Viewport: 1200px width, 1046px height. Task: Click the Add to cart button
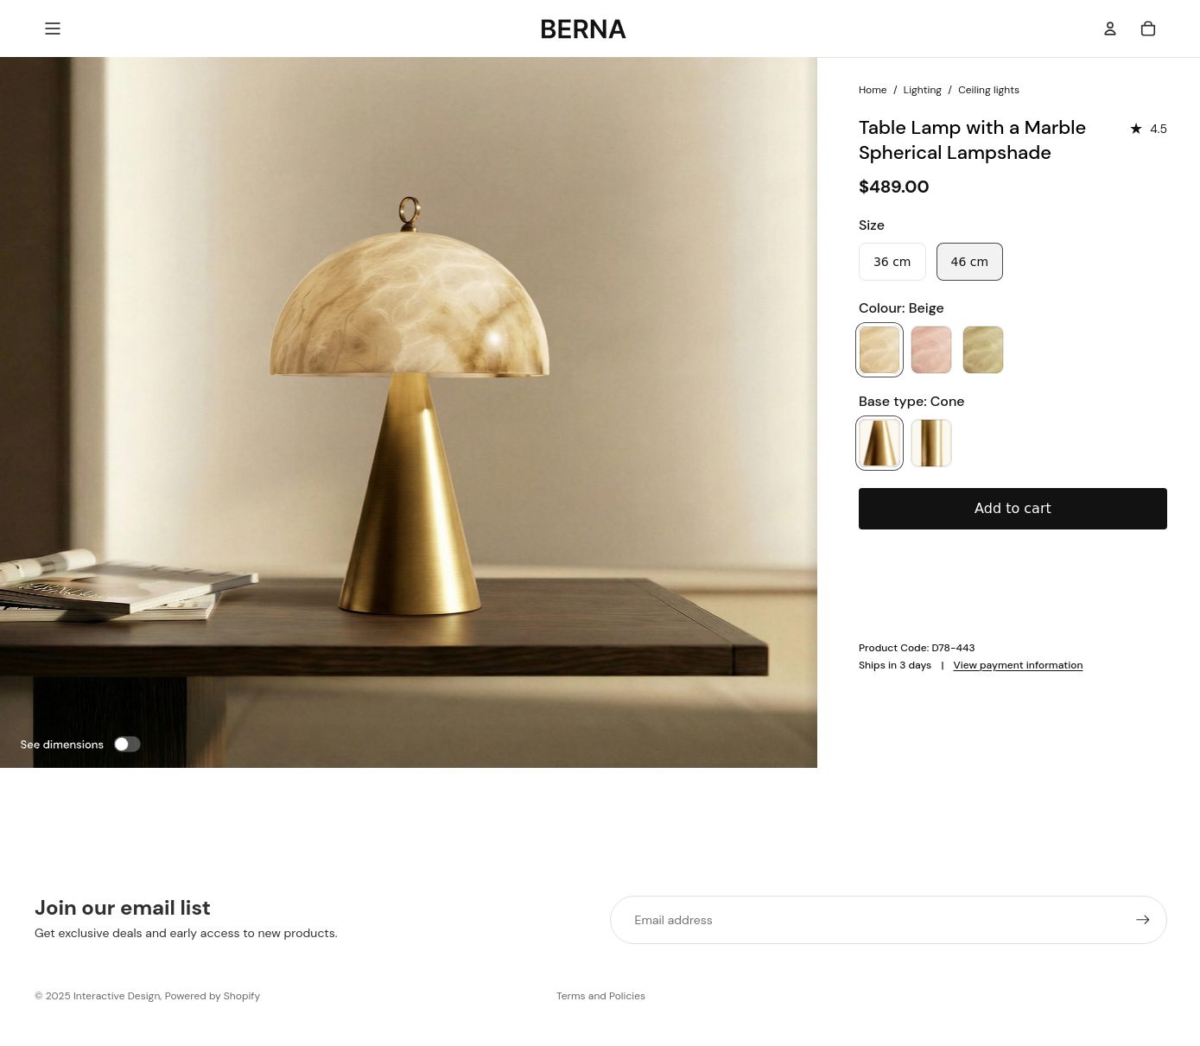click(1013, 509)
